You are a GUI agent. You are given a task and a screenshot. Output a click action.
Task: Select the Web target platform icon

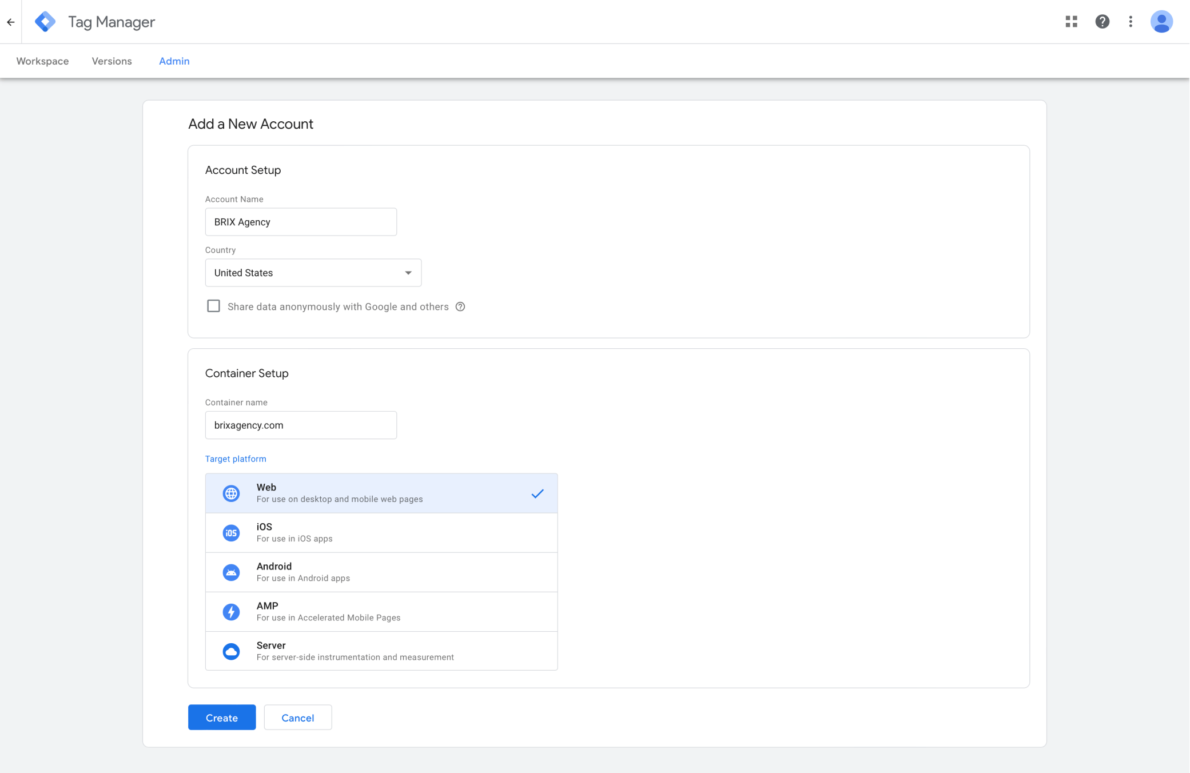[232, 493]
